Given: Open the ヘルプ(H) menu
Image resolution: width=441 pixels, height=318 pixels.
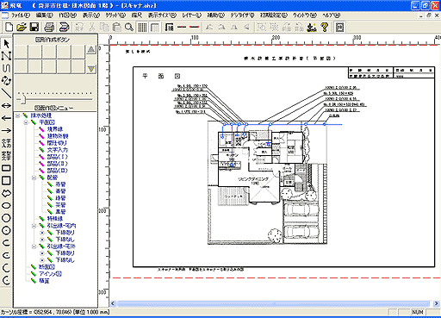Looking at the screenshot, I should click(331, 16).
